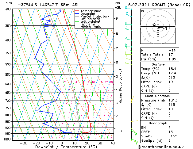This screenshot has width=193, height=149.
Task: Click the -20 temperature axis tick
Action: tap(37, 143)
